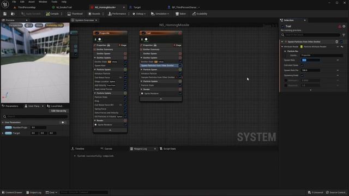Click the Scalability High viewport button
This screenshot has width=349, height=196.
55,26
